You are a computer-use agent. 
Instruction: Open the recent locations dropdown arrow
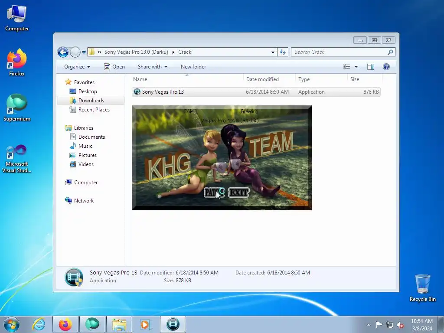[84, 52]
